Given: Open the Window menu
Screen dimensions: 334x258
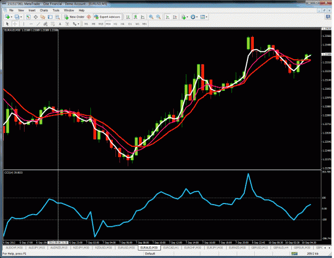Looking at the screenshot, I should pos(69,10).
